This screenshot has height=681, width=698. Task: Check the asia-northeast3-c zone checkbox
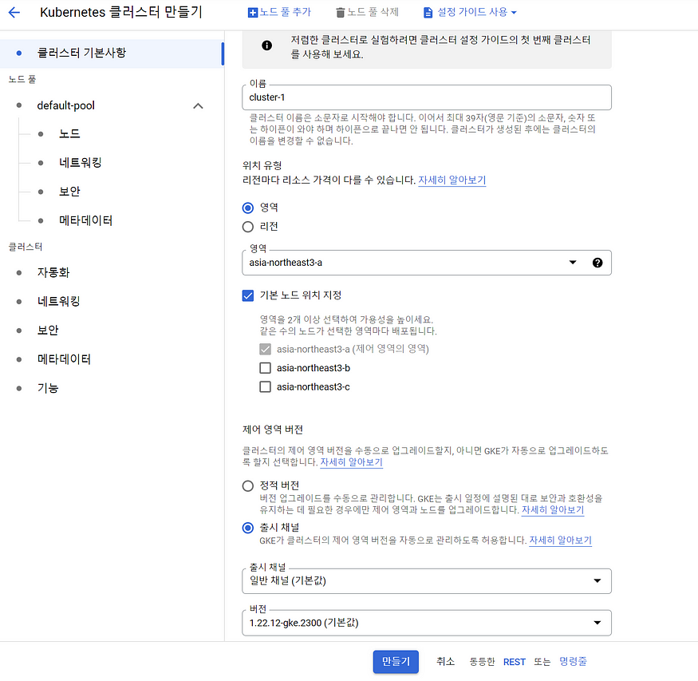tap(266, 386)
